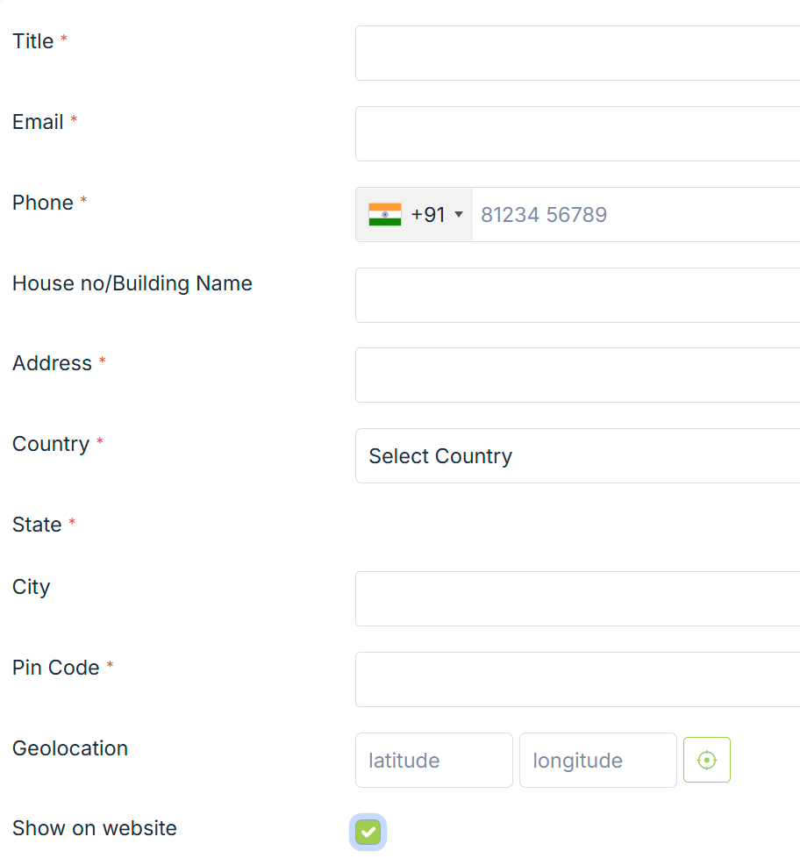Focus the Title input field

[577, 54]
